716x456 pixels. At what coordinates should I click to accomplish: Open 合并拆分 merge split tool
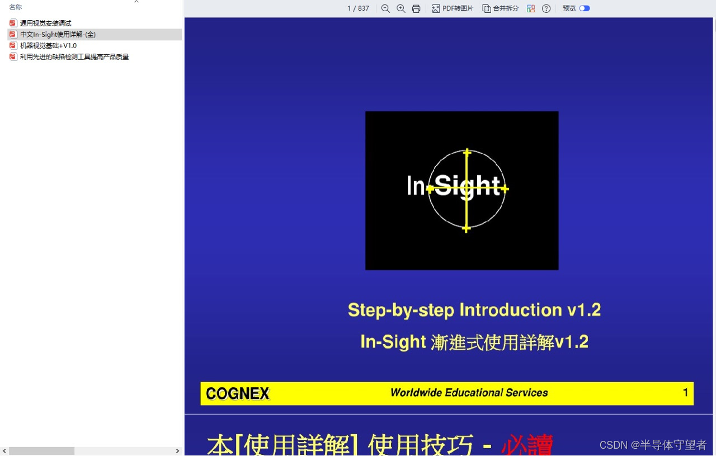point(501,8)
